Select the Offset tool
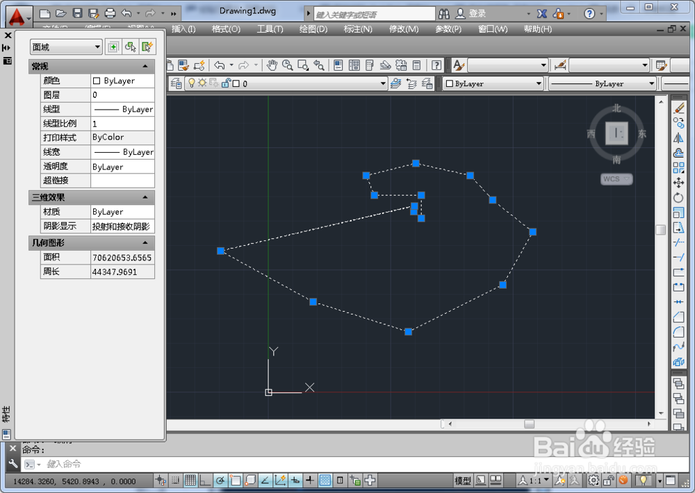Screen dimensions: 695x493 [678, 153]
